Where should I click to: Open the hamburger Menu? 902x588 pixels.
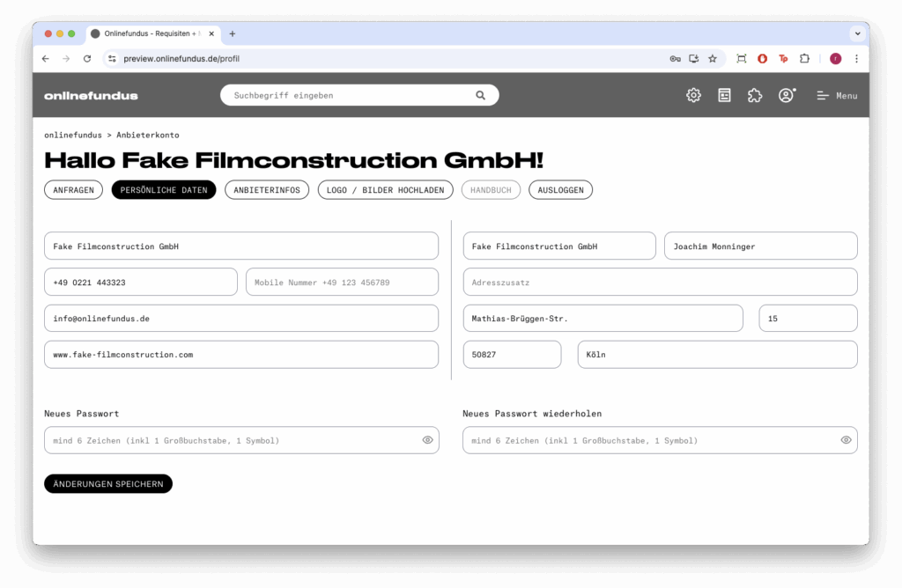[x=836, y=95]
